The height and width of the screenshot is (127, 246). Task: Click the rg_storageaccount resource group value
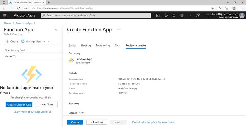click(129, 84)
